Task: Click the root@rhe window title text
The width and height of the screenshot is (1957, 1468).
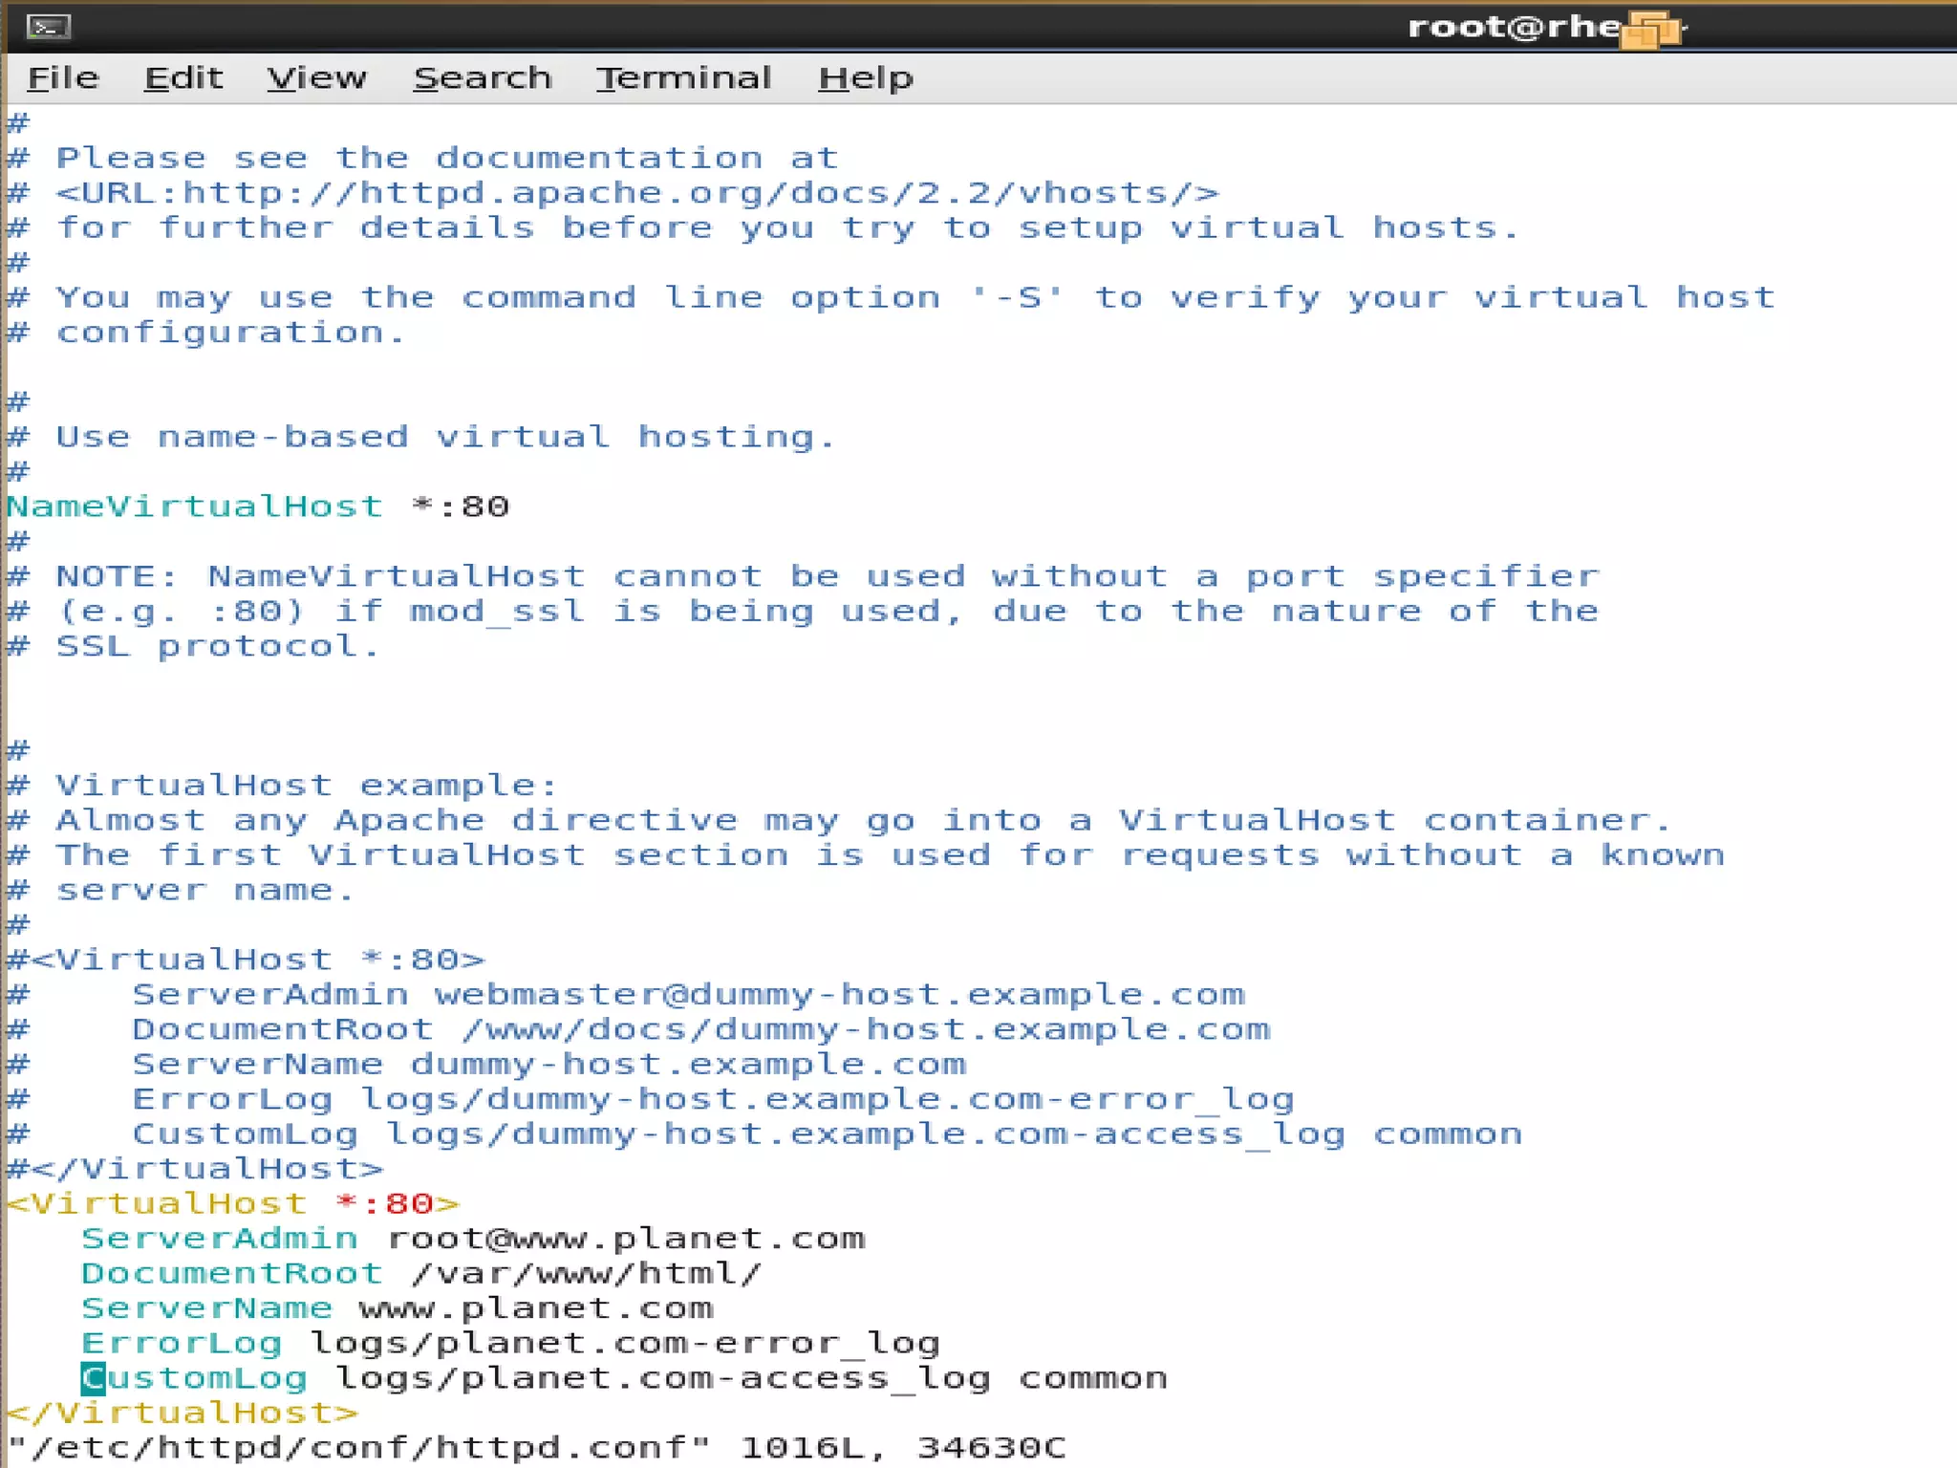Action: pos(1514,27)
